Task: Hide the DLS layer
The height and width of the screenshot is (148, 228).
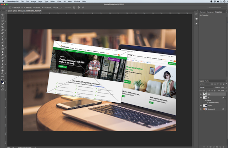Action: pos(201,94)
